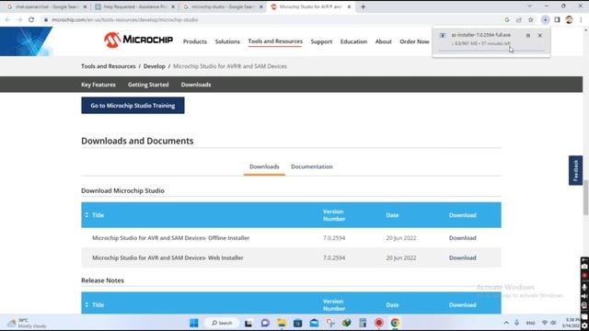Open the Google lens icon in address bar

(507, 19)
